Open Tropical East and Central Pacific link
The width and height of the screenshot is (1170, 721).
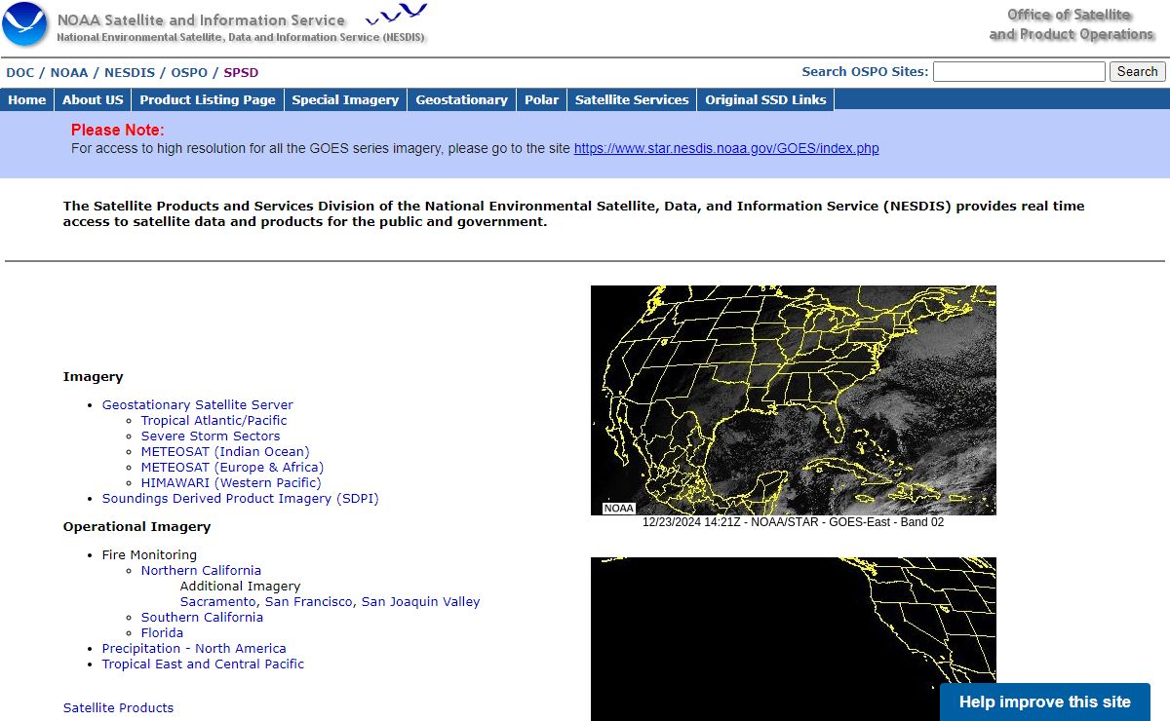pos(203,664)
